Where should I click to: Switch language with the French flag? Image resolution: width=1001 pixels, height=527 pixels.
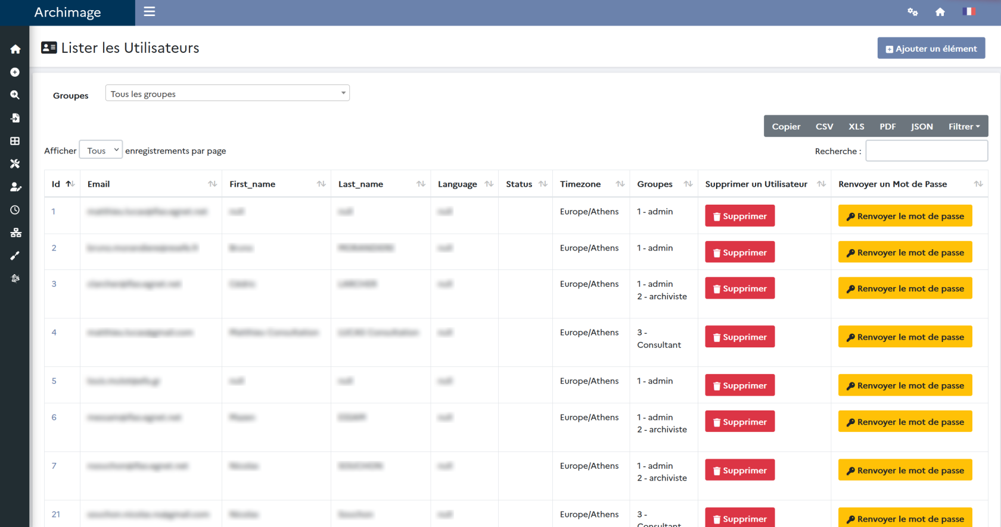click(968, 11)
